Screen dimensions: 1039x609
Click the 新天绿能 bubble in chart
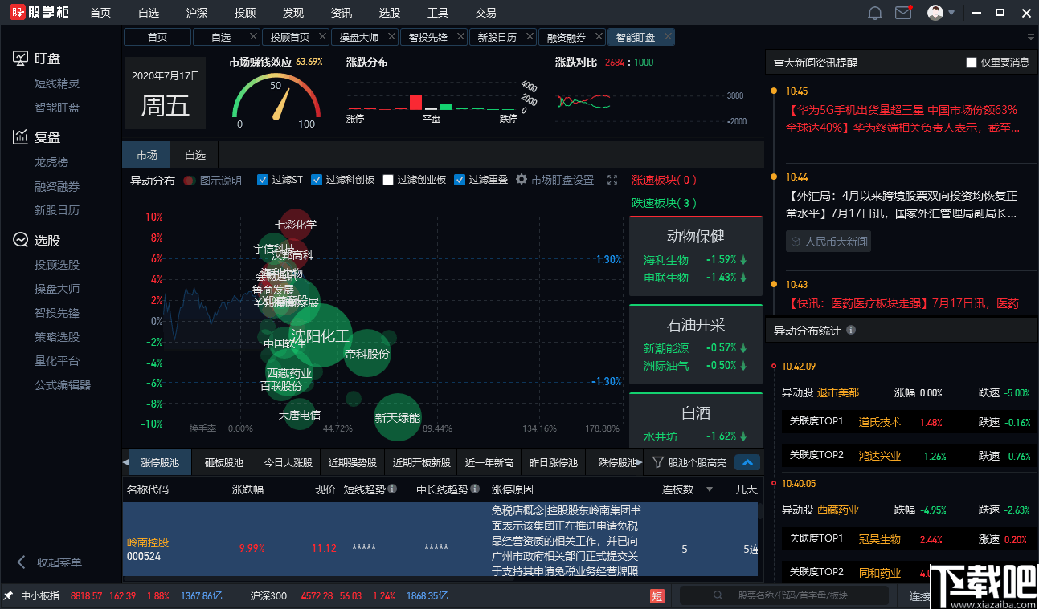click(x=397, y=417)
